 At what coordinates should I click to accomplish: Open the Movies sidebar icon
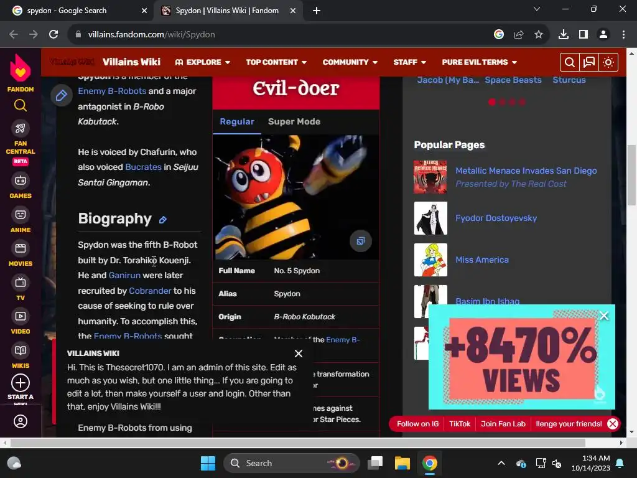coord(21,248)
